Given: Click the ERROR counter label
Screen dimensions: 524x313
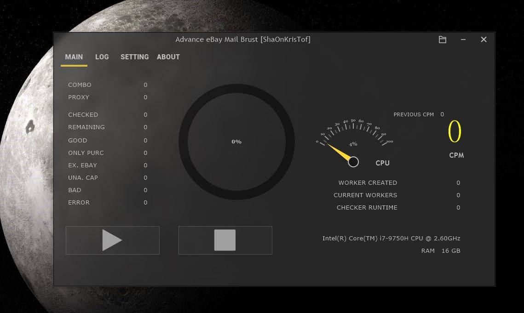Looking at the screenshot, I should tap(79, 202).
